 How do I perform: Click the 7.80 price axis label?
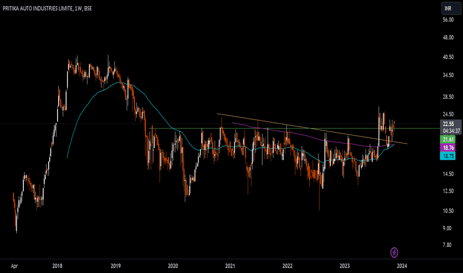447,245
